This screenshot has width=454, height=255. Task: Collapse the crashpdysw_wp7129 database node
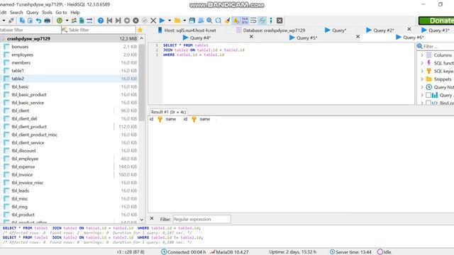[3, 38]
